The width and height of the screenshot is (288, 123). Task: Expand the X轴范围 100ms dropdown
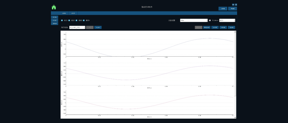pos(194,20)
